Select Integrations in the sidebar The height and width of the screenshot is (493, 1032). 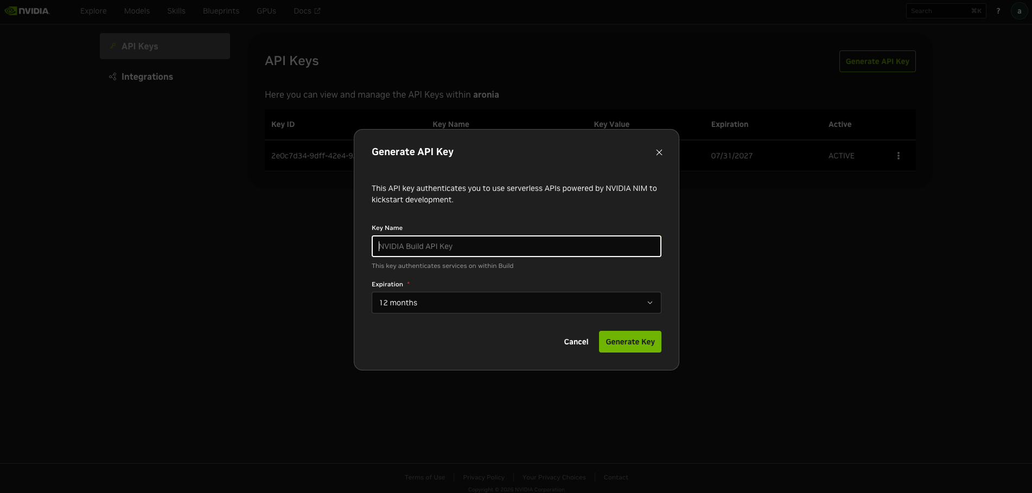(165, 76)
